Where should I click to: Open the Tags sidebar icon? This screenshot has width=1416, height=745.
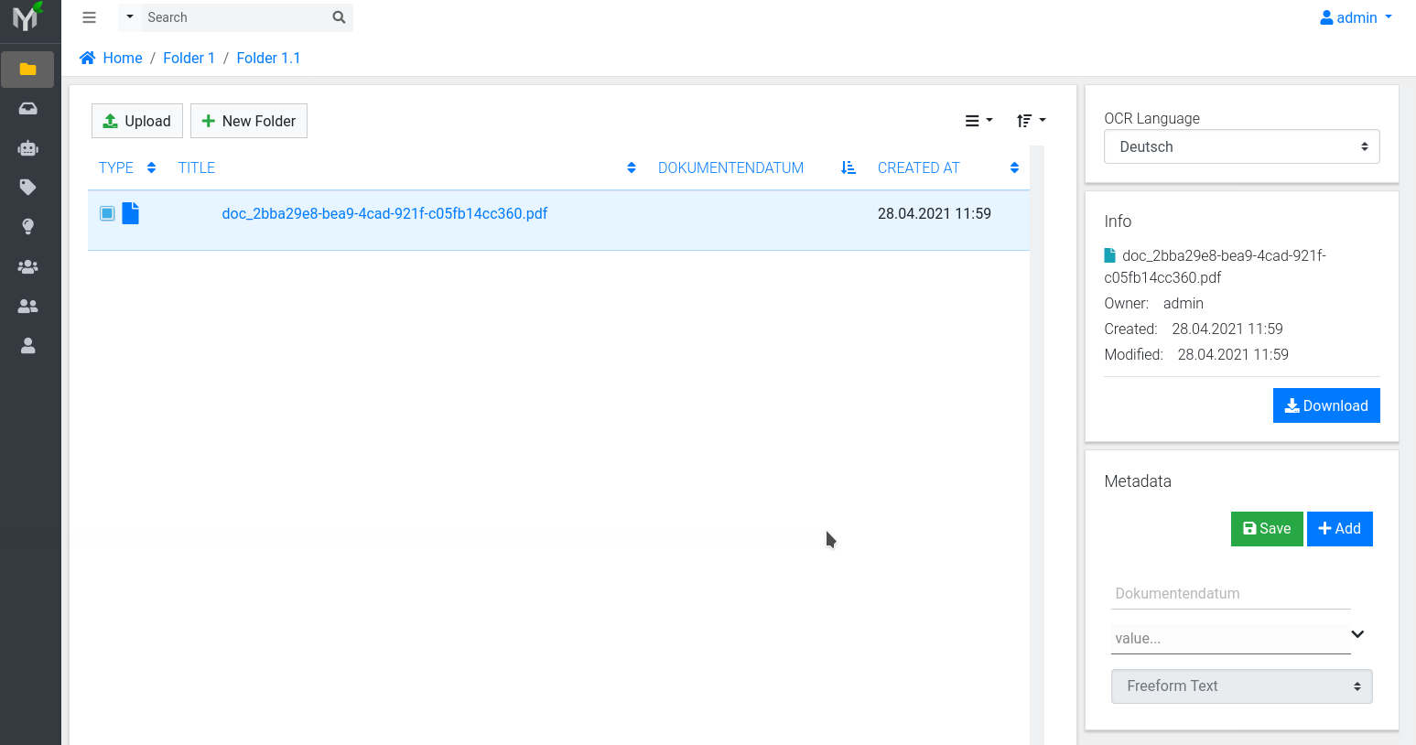tap(27, 188)
